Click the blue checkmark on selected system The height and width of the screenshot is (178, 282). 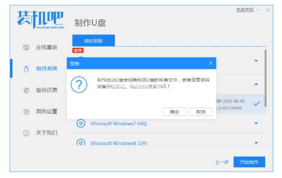coord(256,103)
